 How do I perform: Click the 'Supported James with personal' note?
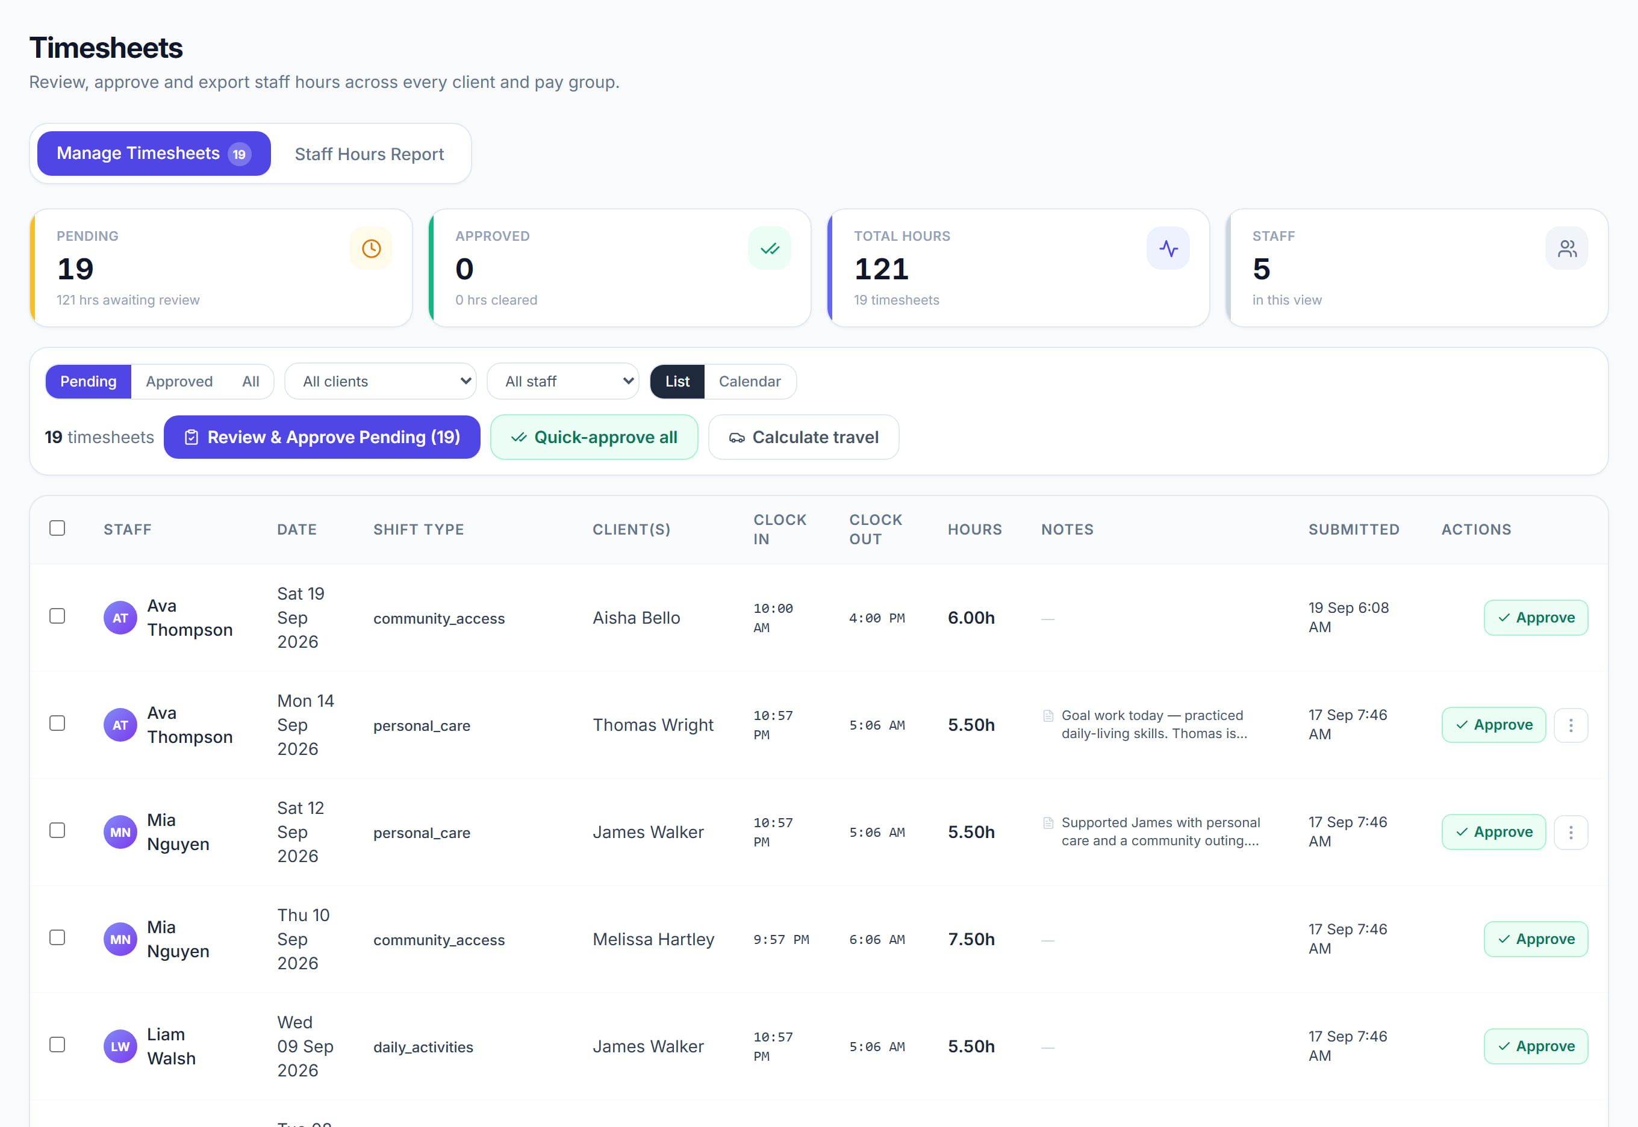(x=1160, y=833)
